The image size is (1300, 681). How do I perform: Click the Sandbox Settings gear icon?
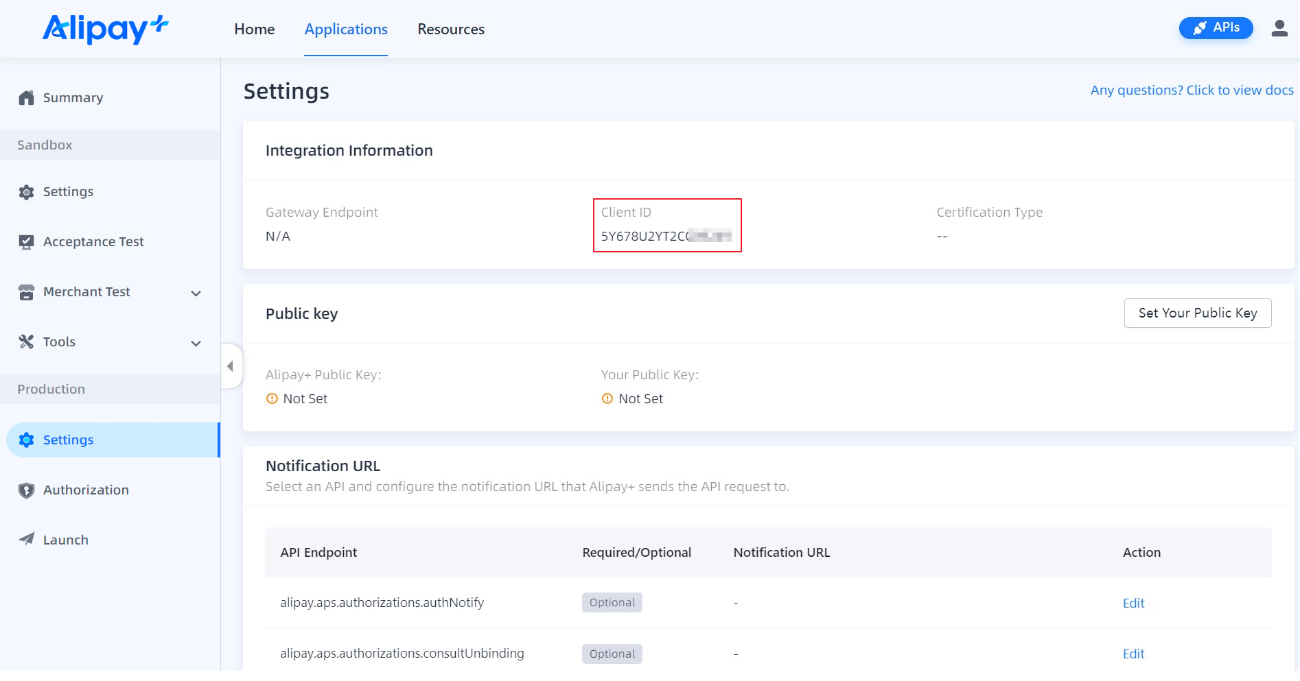click(26, 192)
